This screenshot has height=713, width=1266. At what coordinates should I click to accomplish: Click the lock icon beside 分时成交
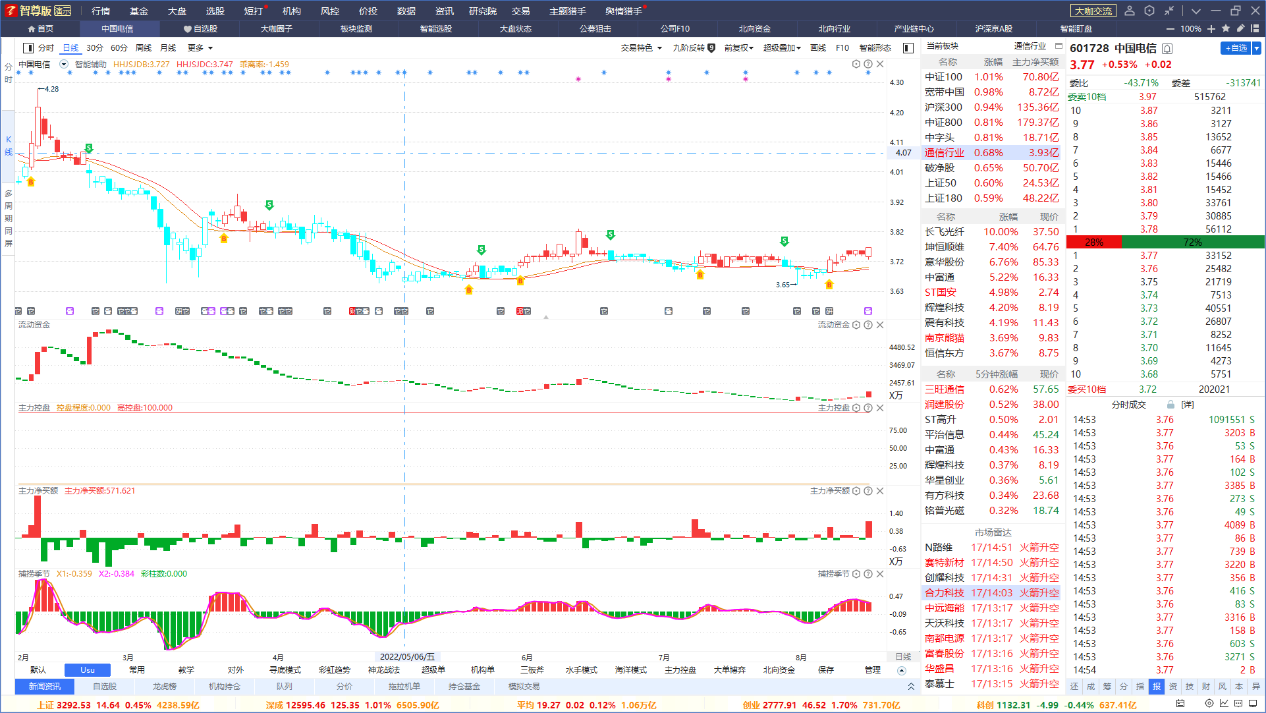(x=1170, y=405)
